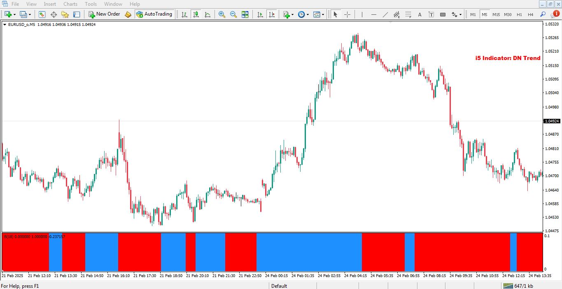This screenshot has width=562, height=289.
Task: Switch timeframe to M5
Action: [485, 14]
